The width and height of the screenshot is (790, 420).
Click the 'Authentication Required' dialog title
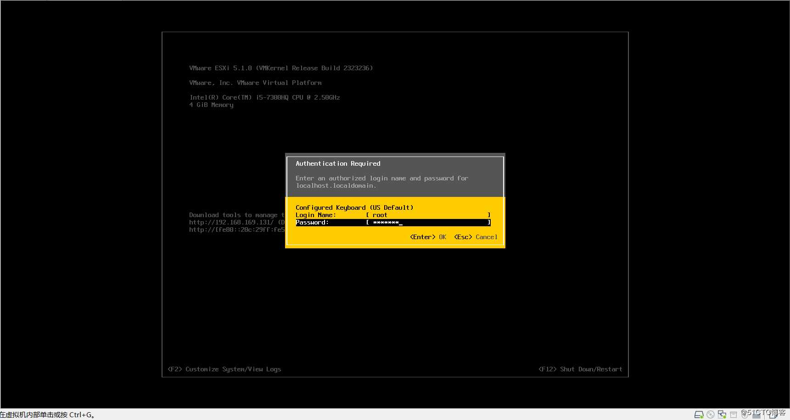click(338, 163)
